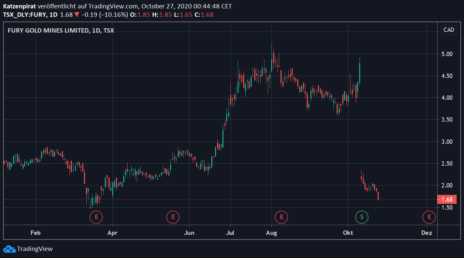Click the green S split marker
Screen dimensions: 464x258
coord(362,217)
